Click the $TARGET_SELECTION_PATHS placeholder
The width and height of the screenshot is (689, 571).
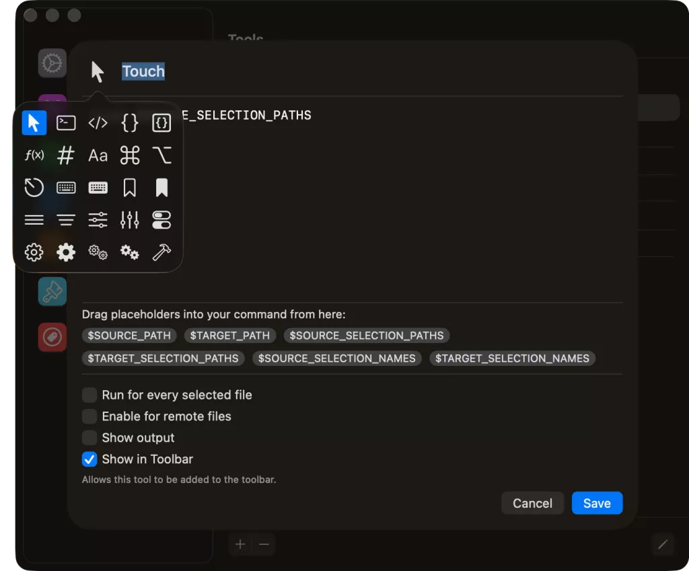[x=163, y=358]
